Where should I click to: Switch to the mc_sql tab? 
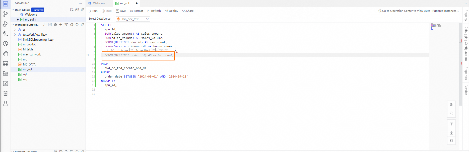126,3
